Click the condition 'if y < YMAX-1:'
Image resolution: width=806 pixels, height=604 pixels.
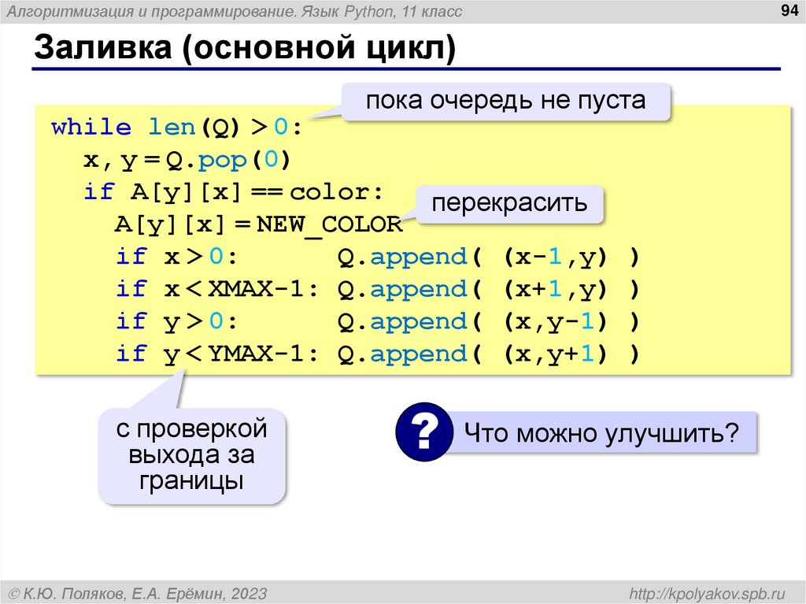coord(217,354)
